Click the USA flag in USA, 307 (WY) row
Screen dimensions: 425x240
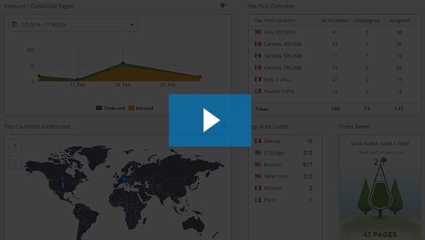click(x=257, y=32)
